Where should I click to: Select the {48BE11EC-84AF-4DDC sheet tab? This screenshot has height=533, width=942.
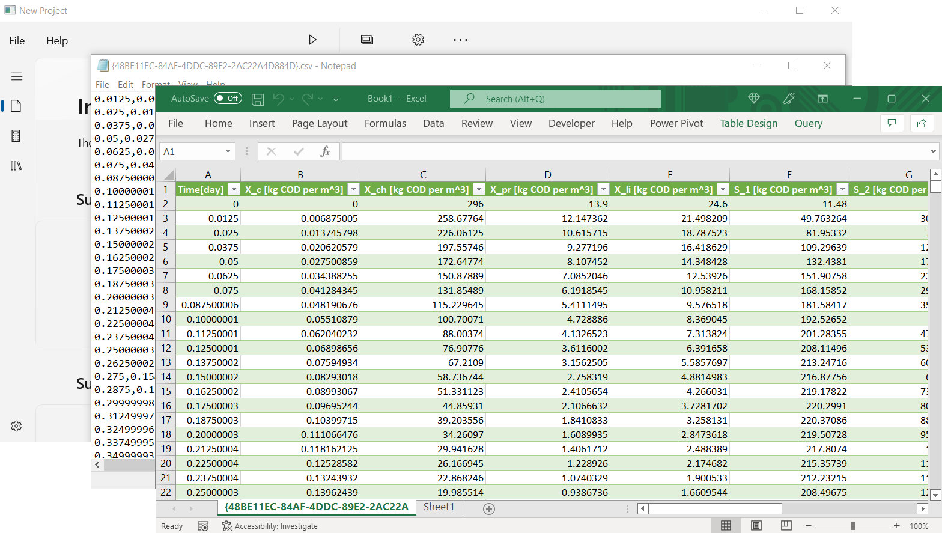[317, 507]
